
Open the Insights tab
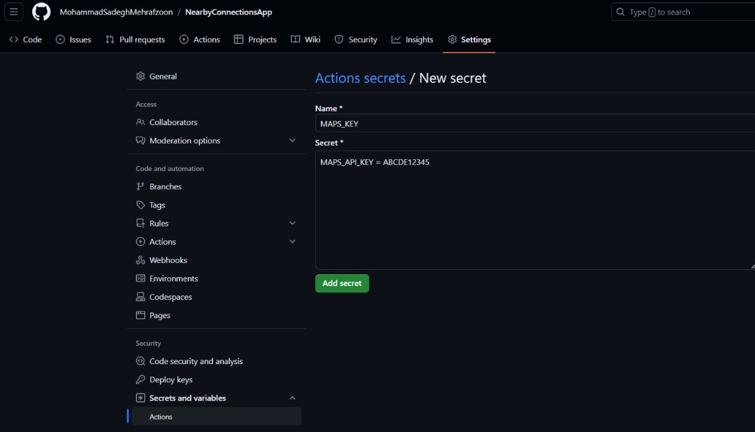pos(413,40)
